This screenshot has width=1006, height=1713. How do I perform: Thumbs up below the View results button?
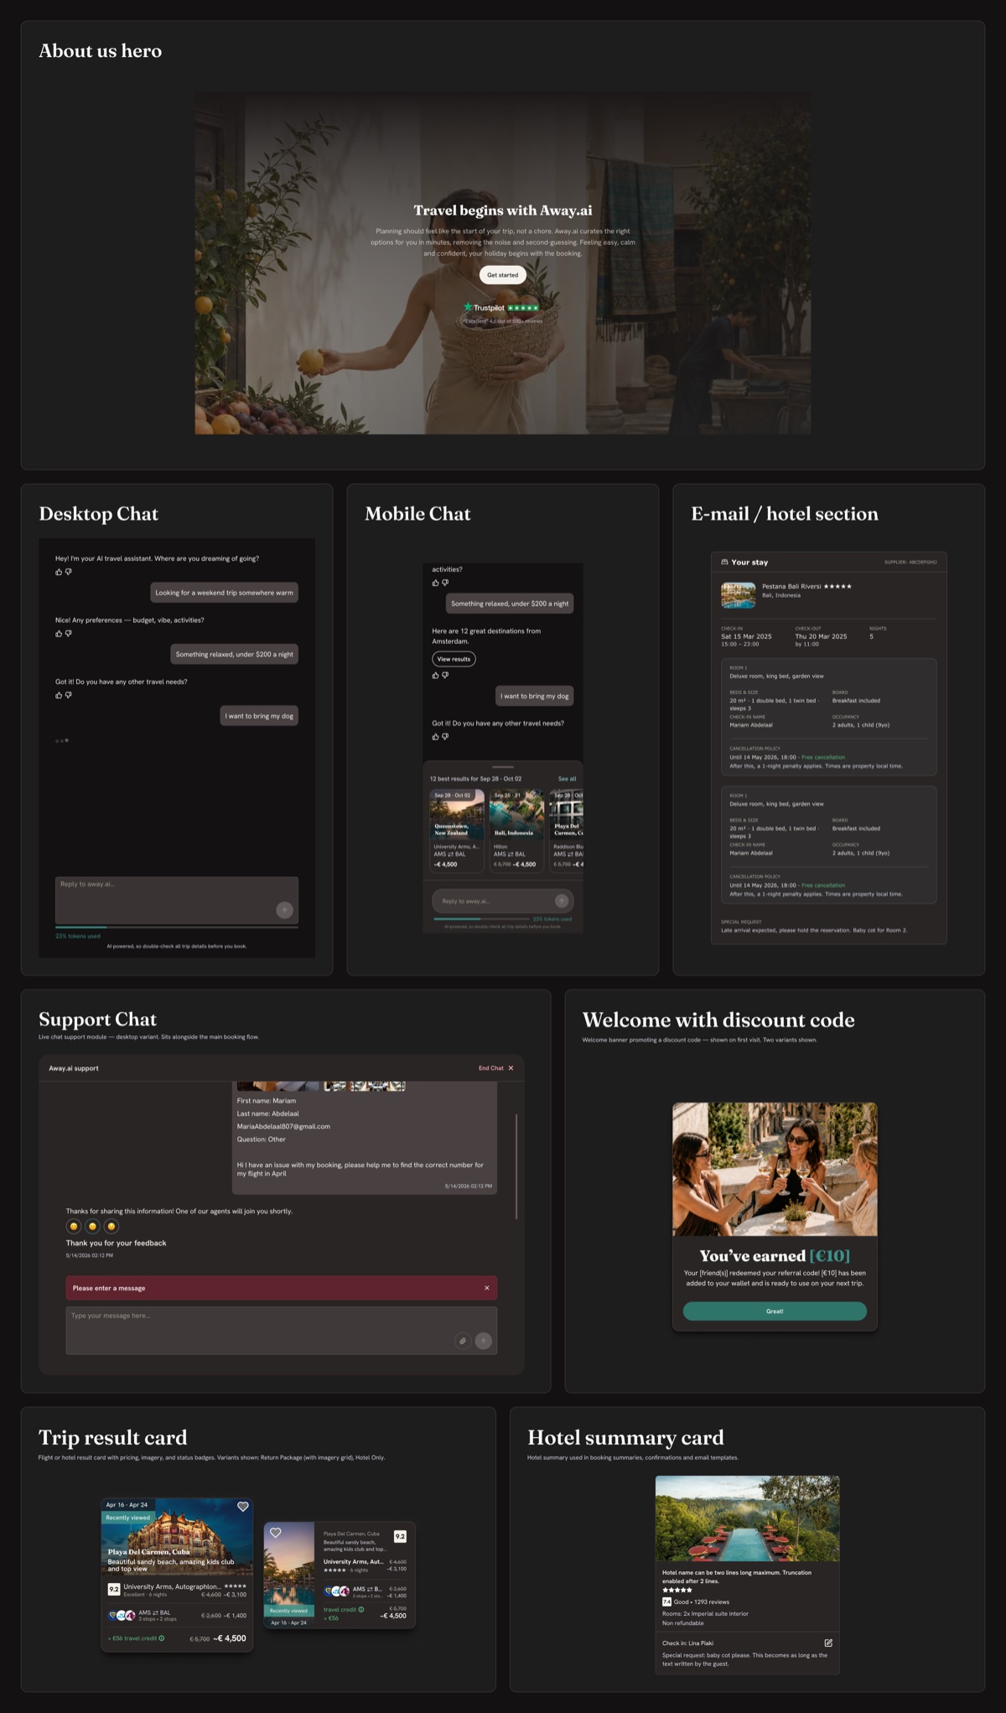pyautogui.click(x=435, y=675)
